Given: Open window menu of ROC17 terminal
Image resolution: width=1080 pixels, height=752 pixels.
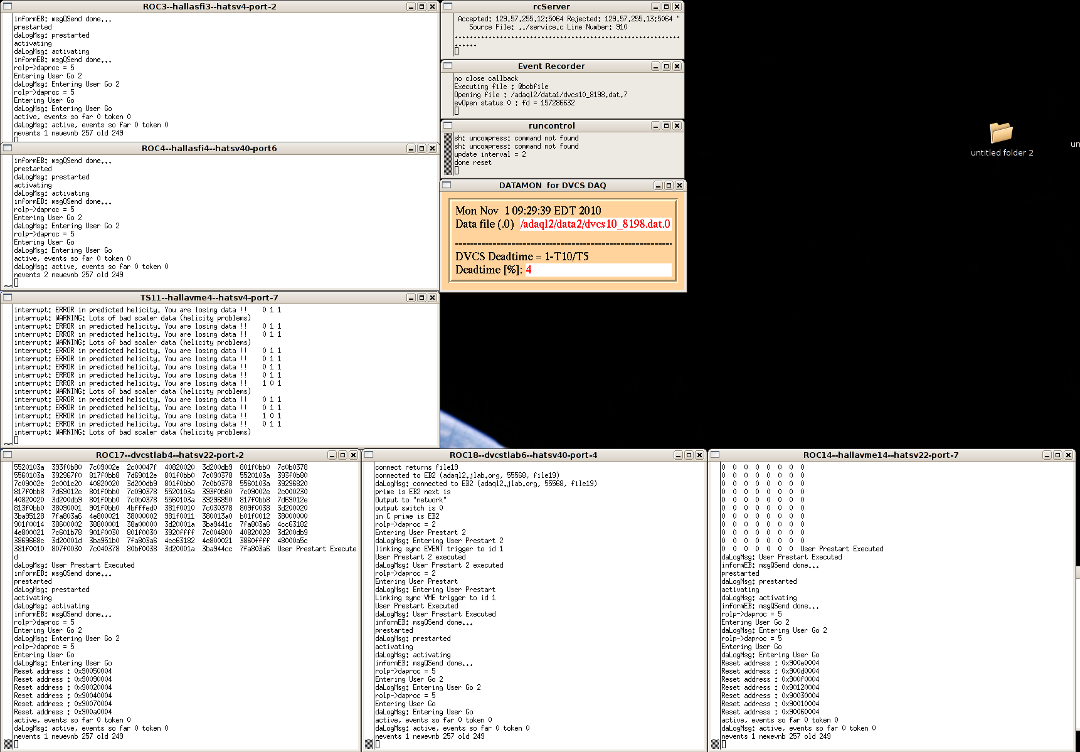Looking at the screenshot, I should (x=8, y=455).
